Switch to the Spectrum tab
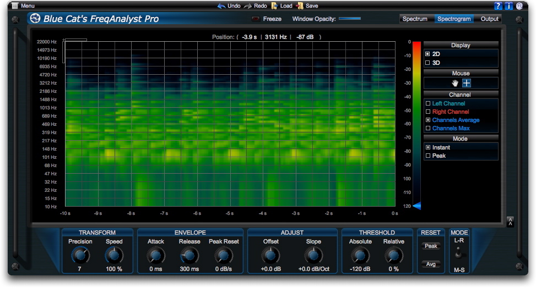 415,19
